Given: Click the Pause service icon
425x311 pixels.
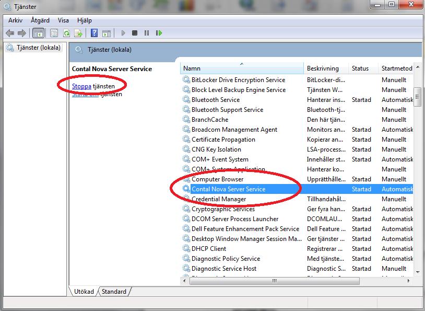Looking at the screenshot, I should pos(147,33).
